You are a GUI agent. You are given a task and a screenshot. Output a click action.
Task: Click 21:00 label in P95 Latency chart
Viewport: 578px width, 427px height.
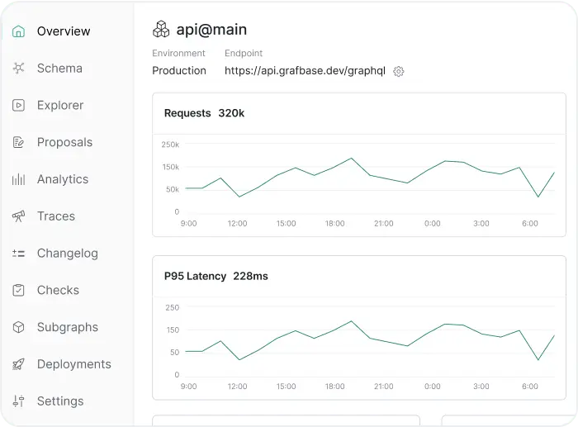[x=384, y=387]
